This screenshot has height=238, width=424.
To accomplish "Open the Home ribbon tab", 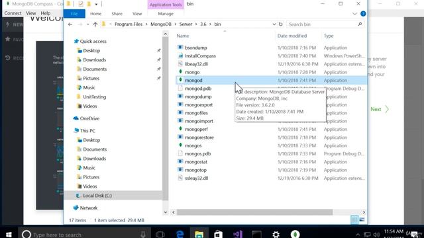I will (95, 14).
